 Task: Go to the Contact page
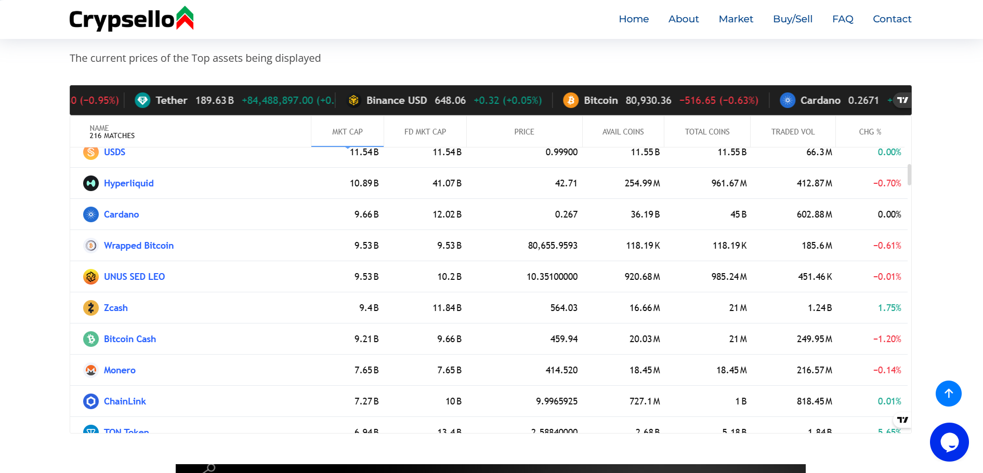(892, 19)
